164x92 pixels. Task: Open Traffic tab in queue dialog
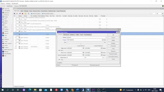(77, 35)
